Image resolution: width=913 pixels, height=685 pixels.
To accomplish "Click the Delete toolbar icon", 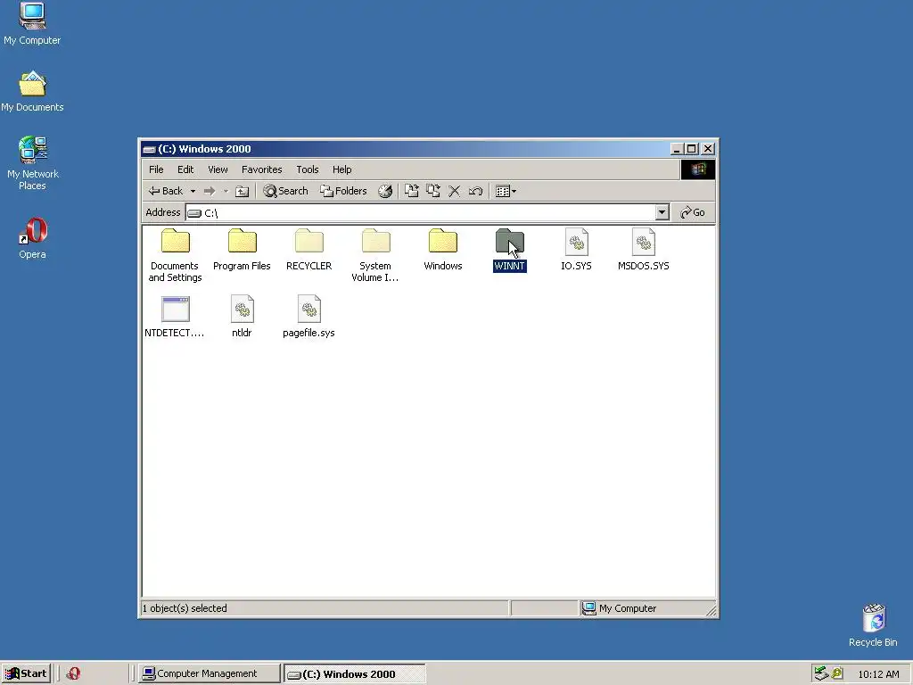I will coord(454,191).
